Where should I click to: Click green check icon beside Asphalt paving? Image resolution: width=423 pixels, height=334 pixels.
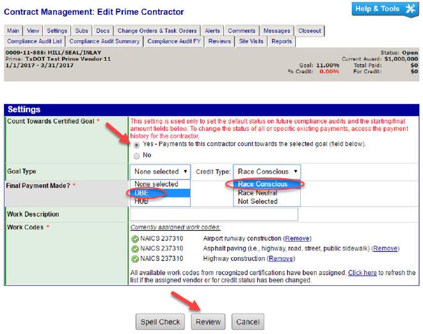134,248
